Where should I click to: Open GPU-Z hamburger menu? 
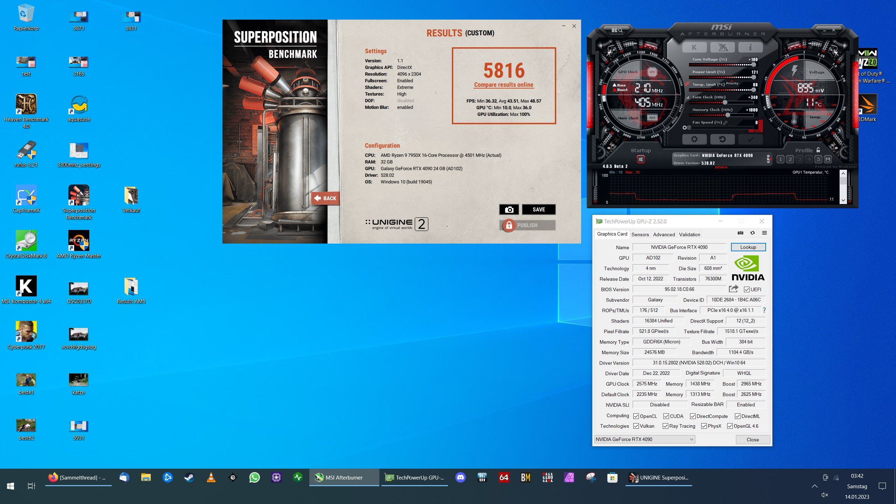click(x=764, y=233)
